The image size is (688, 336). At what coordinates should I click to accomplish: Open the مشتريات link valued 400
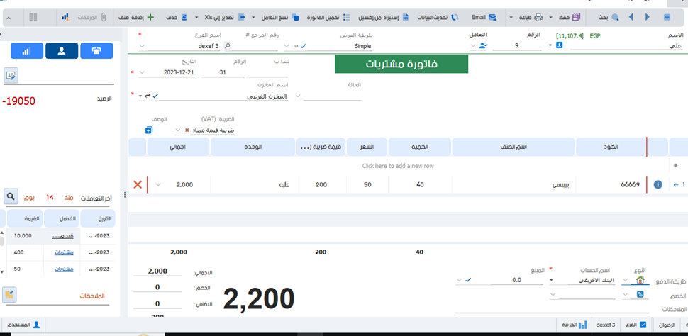64,252
